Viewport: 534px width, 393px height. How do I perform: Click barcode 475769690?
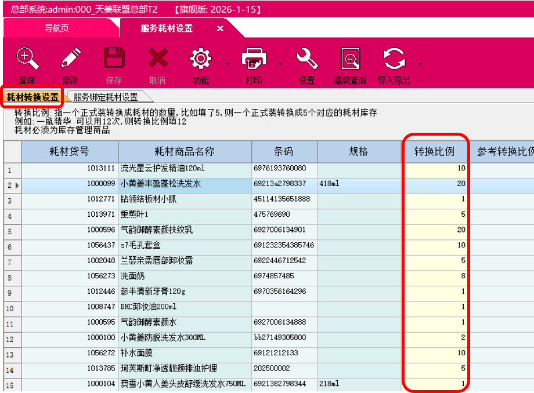pyautogui.click(x=272, y=214)
